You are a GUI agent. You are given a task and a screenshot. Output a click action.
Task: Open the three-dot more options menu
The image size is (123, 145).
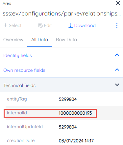(117, 25)
